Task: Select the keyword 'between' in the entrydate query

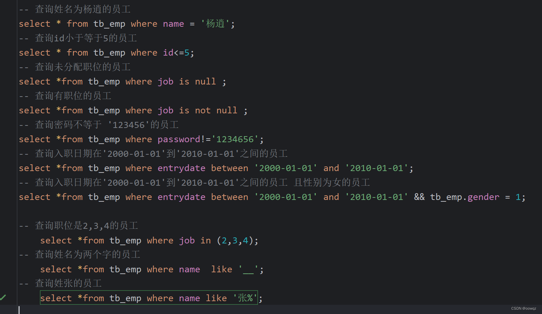Action: pos(229,168)
